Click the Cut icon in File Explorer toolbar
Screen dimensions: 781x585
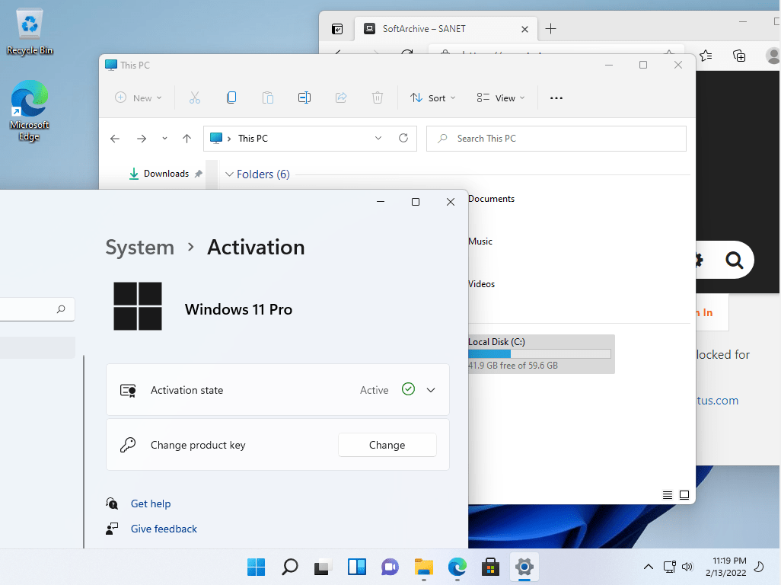195,97
